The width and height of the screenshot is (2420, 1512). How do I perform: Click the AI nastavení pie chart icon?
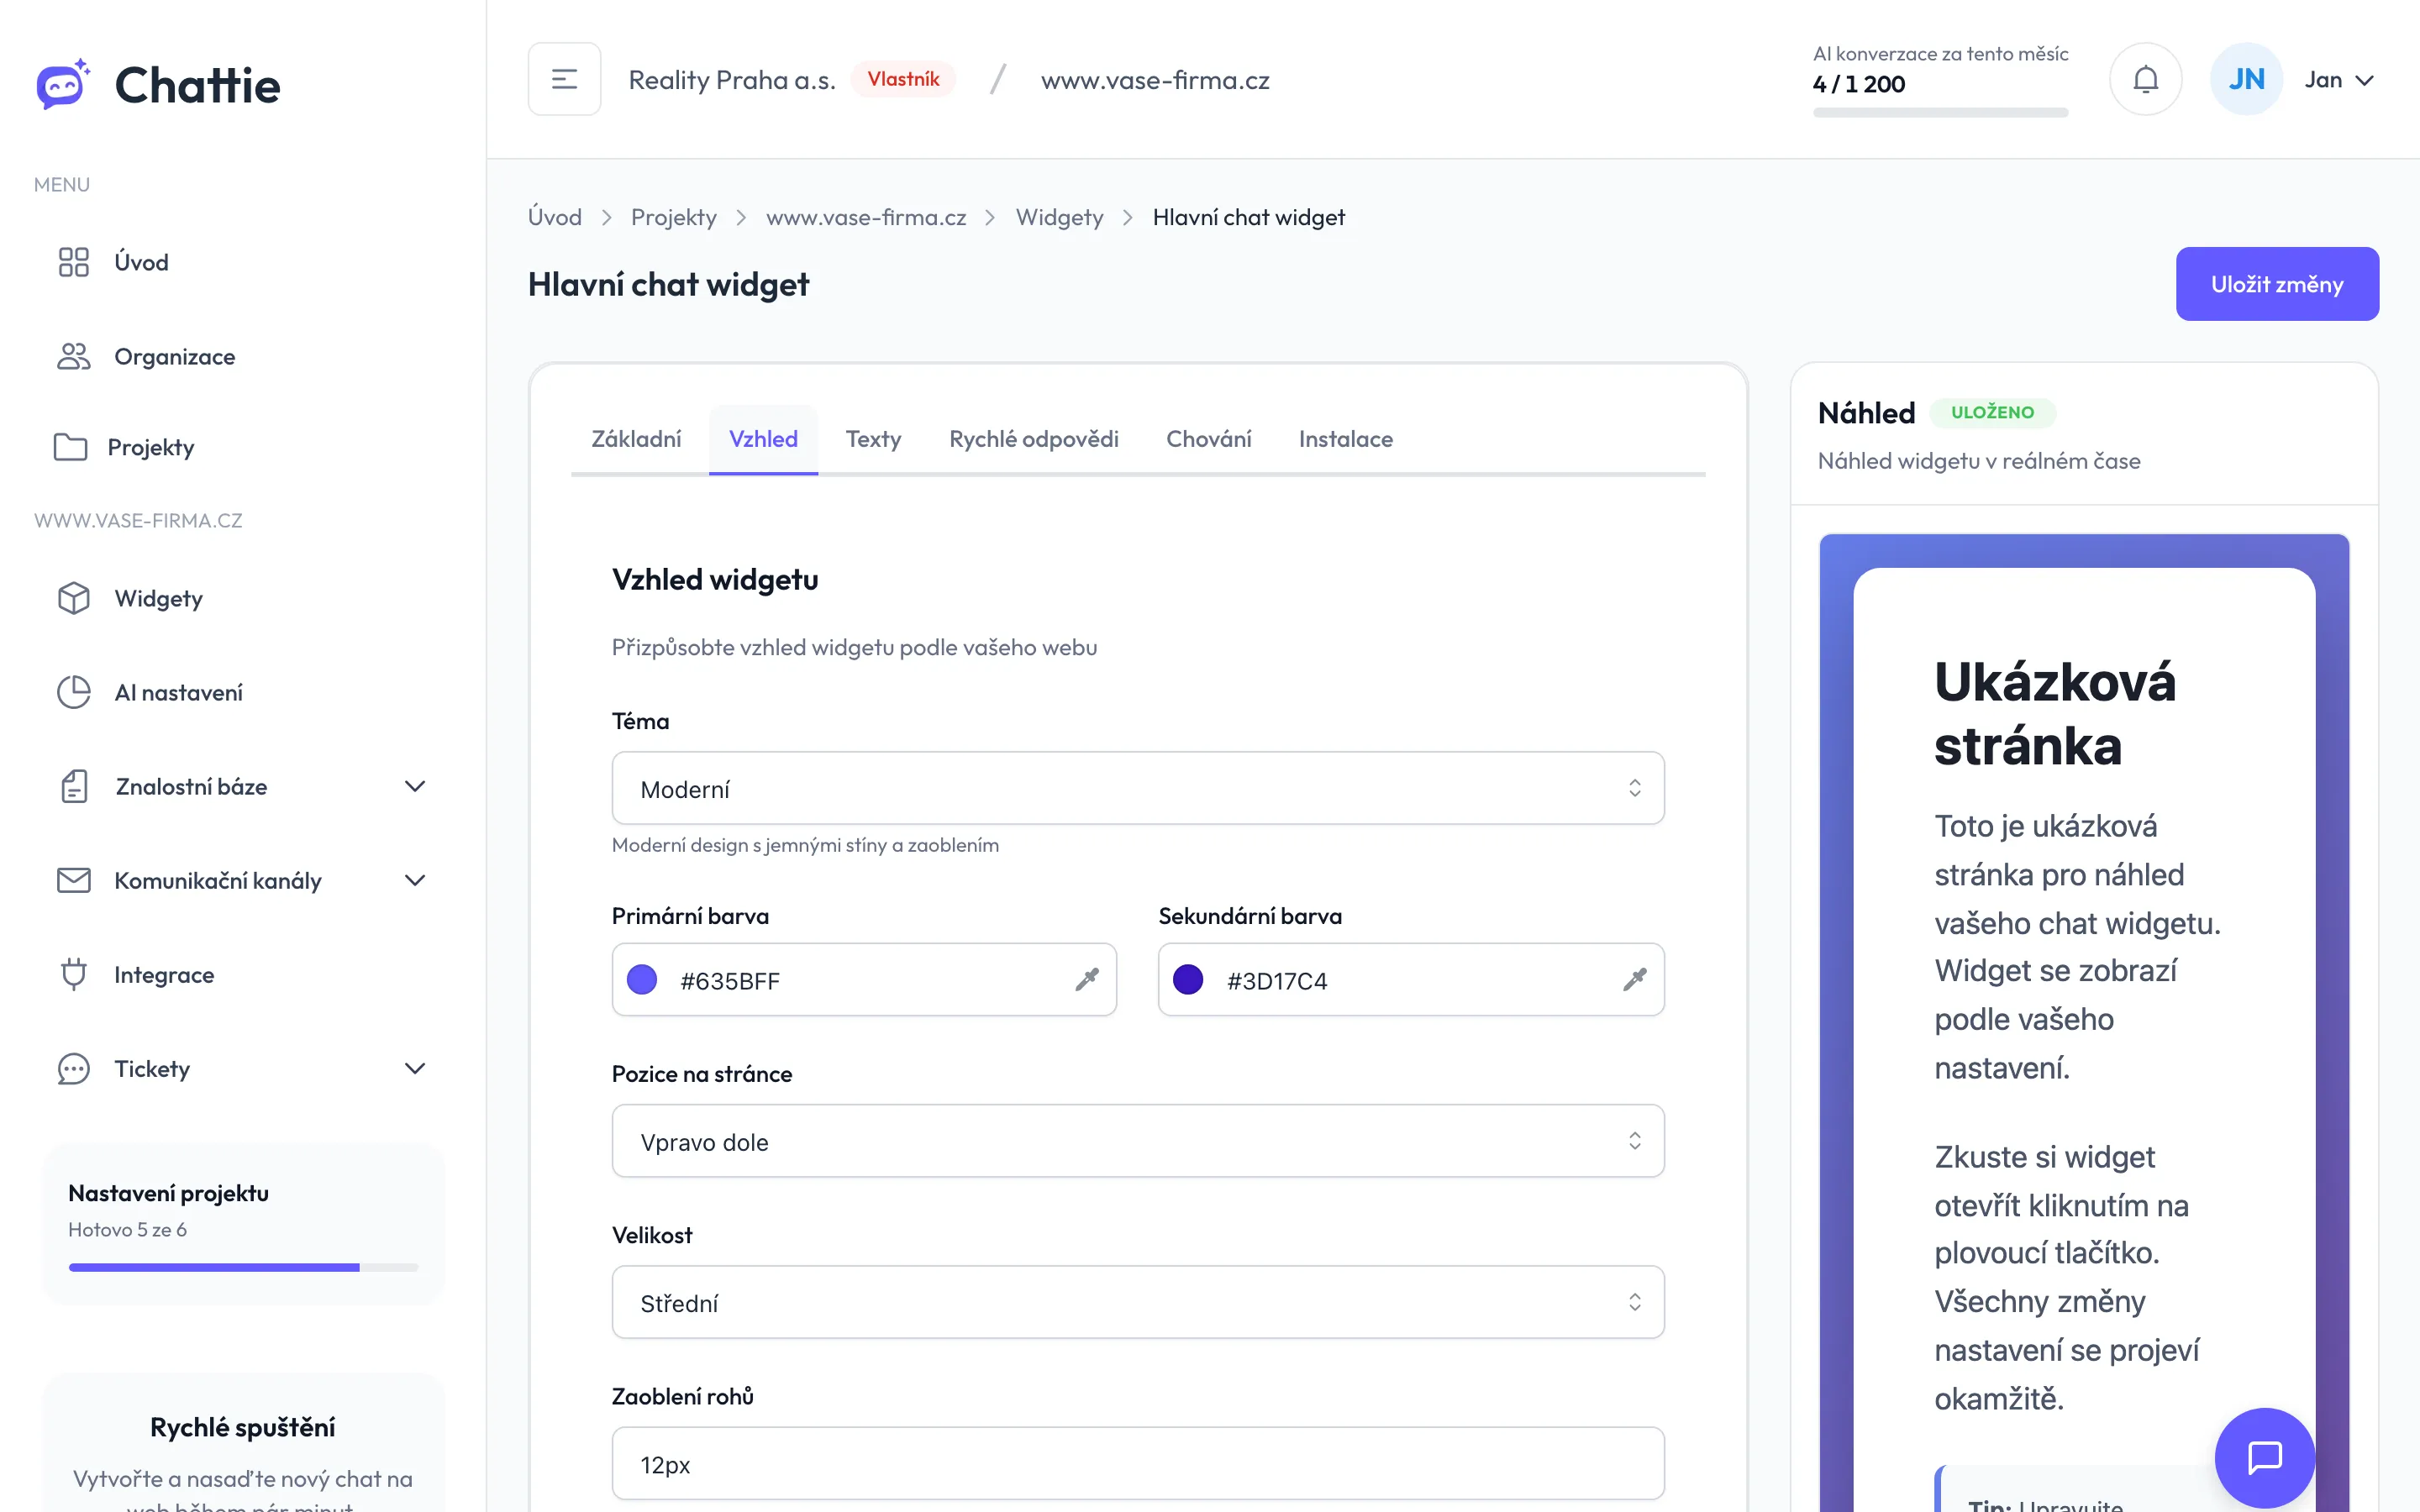coord(73,692)
